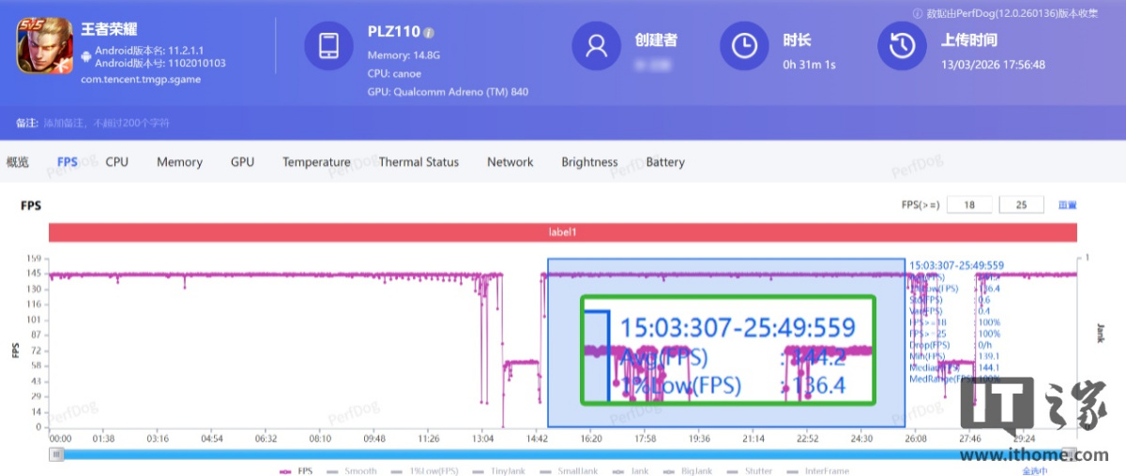Click the Honor of Kings game icon

(40, 47)
